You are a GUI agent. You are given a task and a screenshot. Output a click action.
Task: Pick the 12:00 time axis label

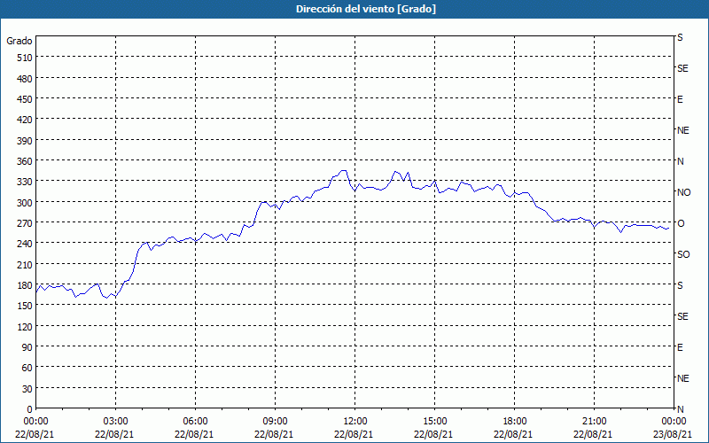(355, 422)
